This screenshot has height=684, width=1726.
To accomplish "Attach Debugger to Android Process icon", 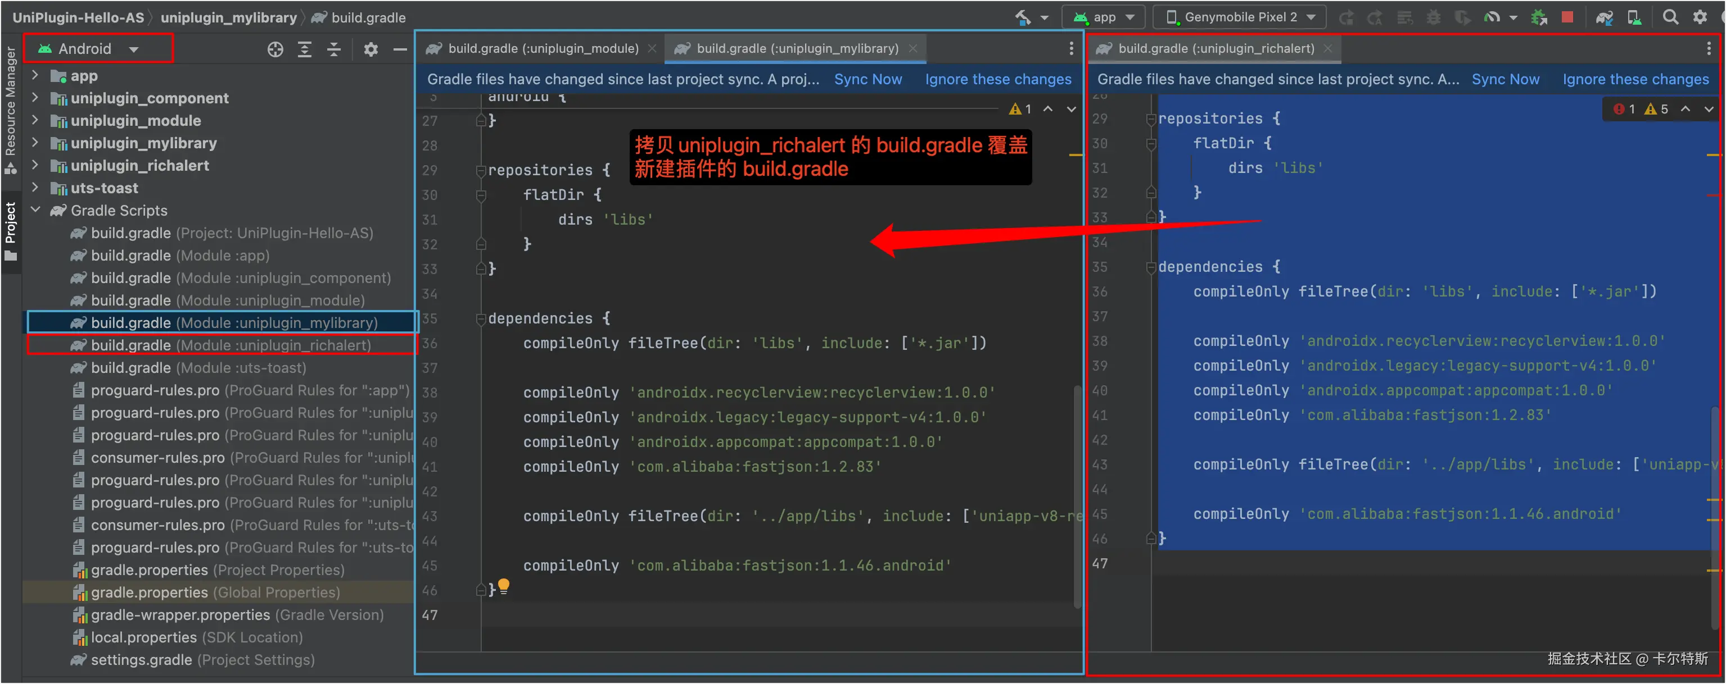I will [x=1538, y=17].
